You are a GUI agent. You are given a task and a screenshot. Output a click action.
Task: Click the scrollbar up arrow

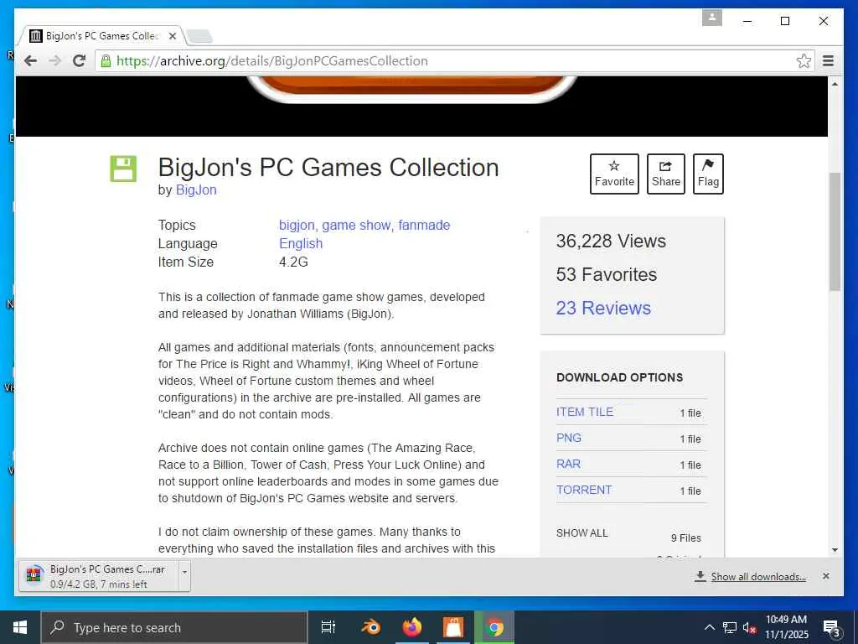834,84
